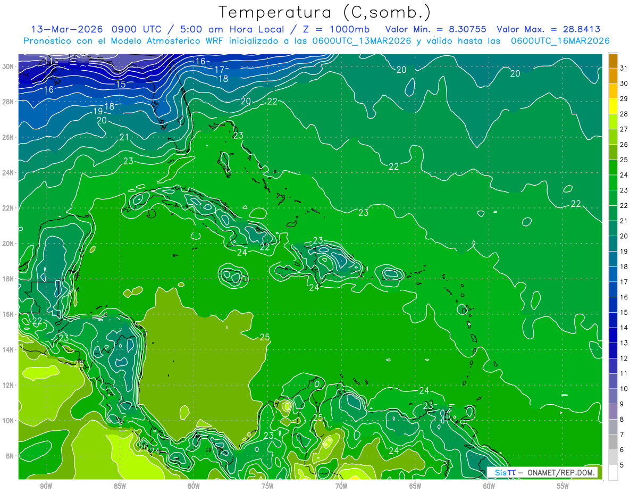Click the "80W" longitude axis label
The height and width of the screenshot is (493, 638).
click(194, 486)
